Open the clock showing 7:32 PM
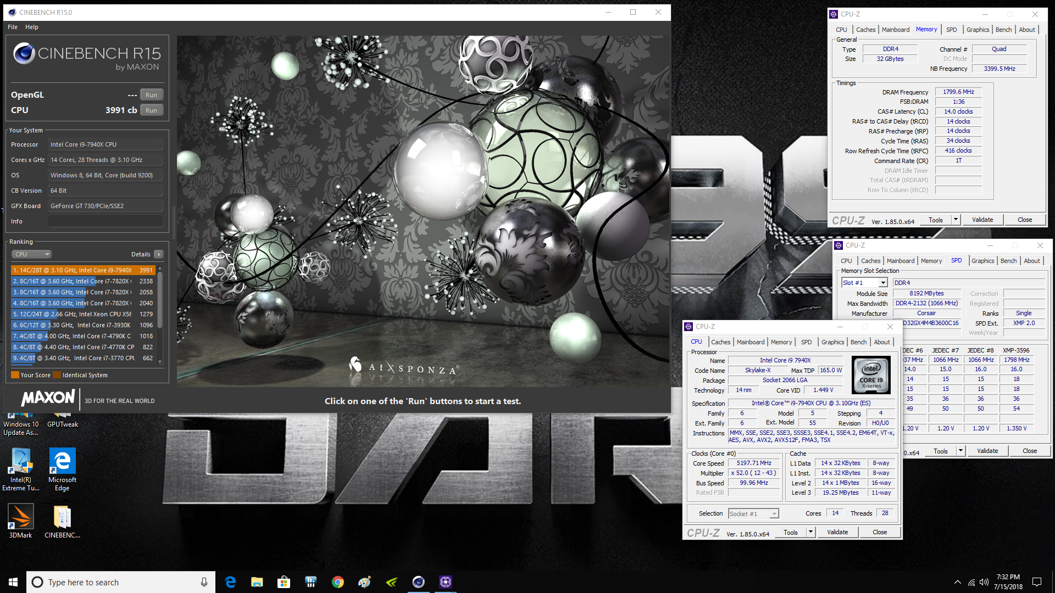Screen dimensions: 1055x593 [x=1008, y=582]
